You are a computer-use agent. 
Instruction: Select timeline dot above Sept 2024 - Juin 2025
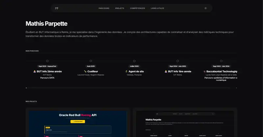point(178,61)
